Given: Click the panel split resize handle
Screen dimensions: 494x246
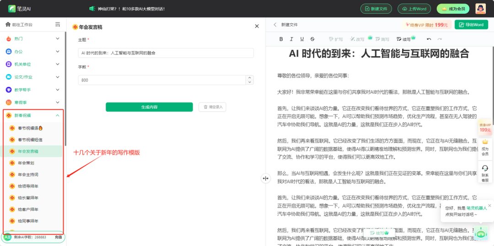Looking at the screenshot, I should [265, 179].
